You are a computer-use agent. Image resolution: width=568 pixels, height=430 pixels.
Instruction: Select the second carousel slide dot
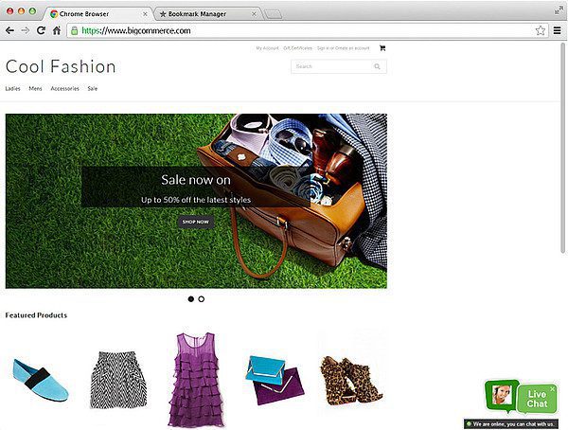[202, 299]
